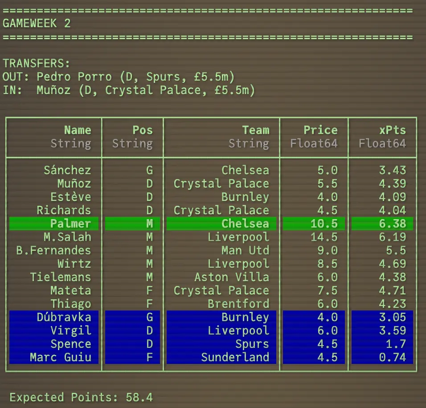Click the TRANSFERS: label
426x408 pixels.
(37, 63)
